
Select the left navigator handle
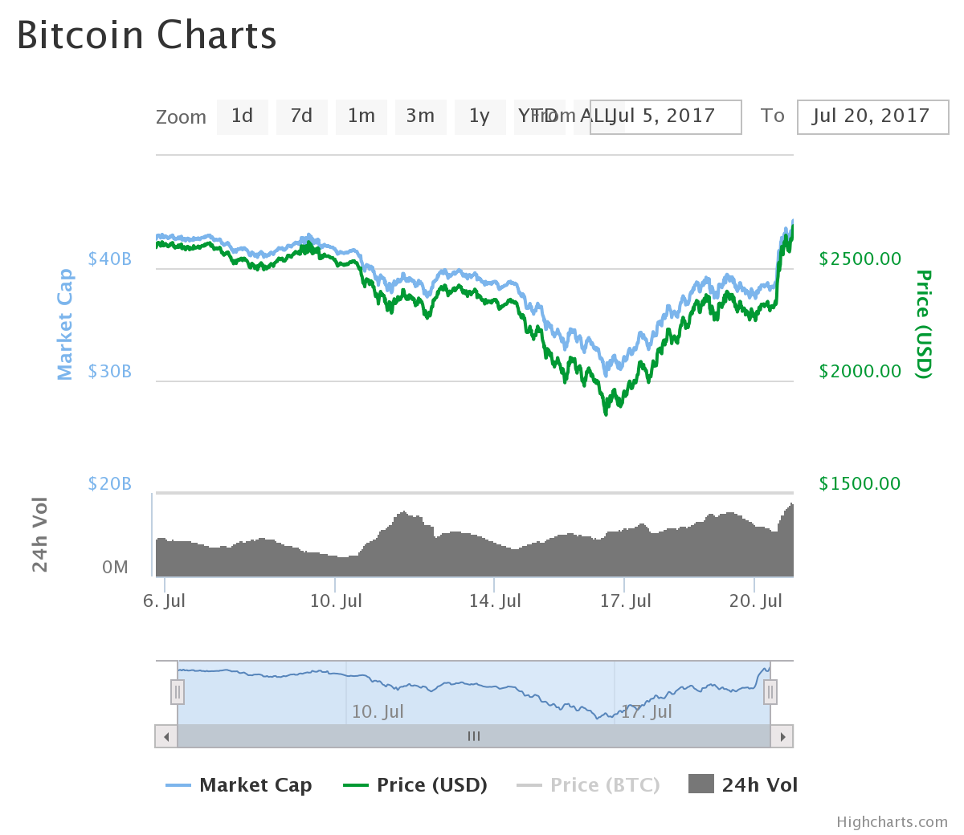click(177, 690)
